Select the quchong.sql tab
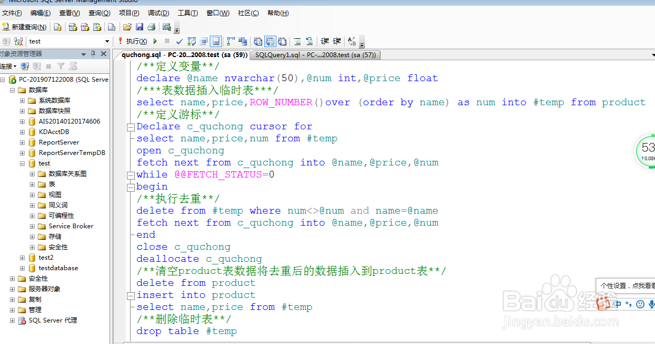 pos(184,54)
